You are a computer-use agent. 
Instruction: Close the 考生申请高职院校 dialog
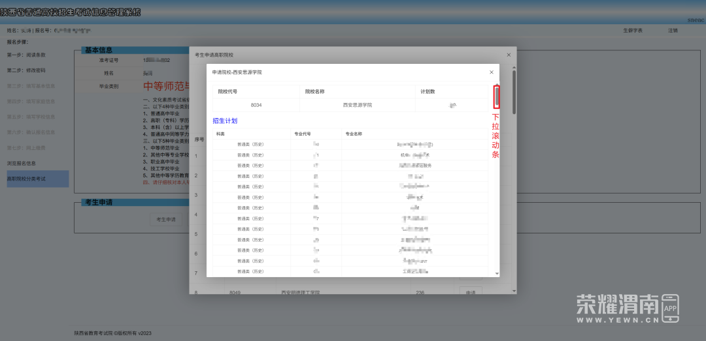click(509, 55)
